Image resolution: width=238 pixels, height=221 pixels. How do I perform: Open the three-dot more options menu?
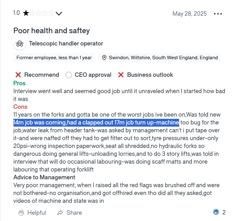218,14
